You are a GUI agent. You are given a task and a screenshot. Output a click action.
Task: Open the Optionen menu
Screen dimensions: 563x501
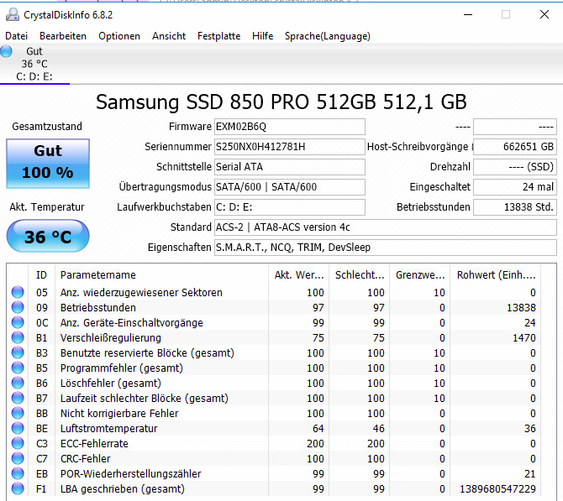click(119, 36)
